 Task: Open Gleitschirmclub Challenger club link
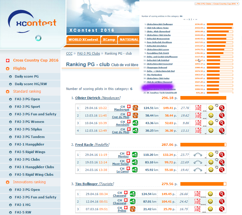point(160,24)
